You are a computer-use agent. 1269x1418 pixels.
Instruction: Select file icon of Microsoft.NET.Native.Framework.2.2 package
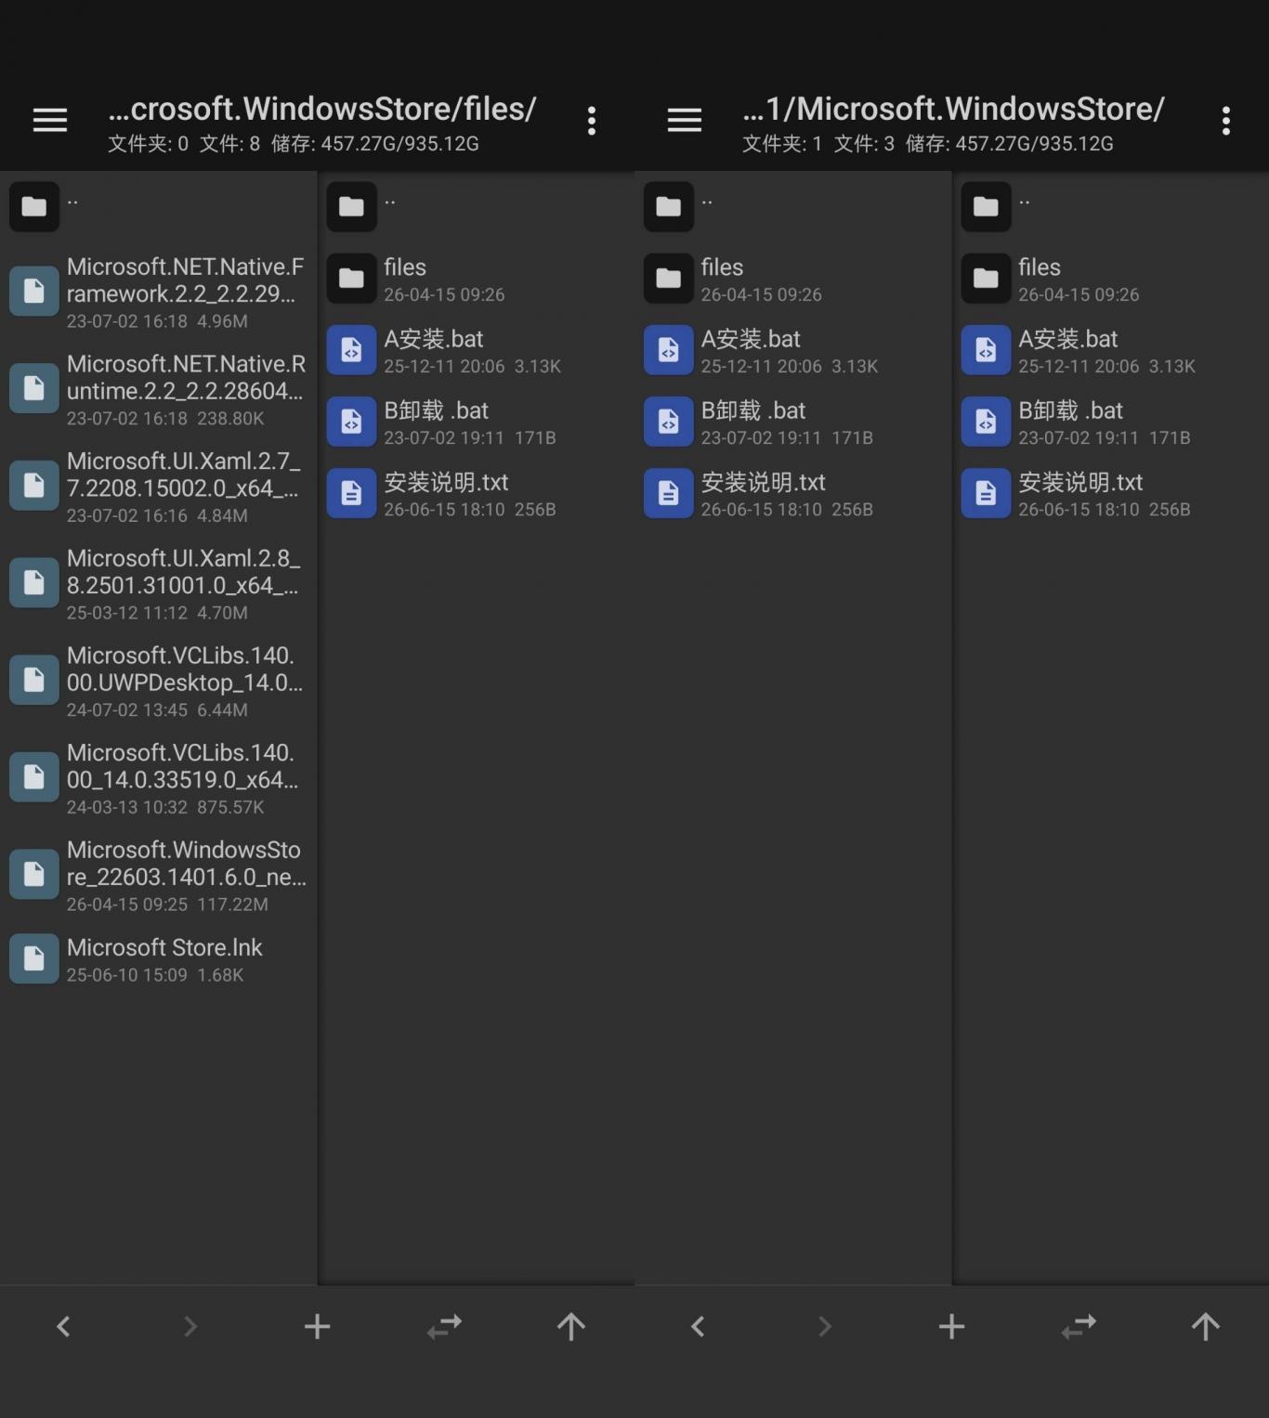pos(34,291)
